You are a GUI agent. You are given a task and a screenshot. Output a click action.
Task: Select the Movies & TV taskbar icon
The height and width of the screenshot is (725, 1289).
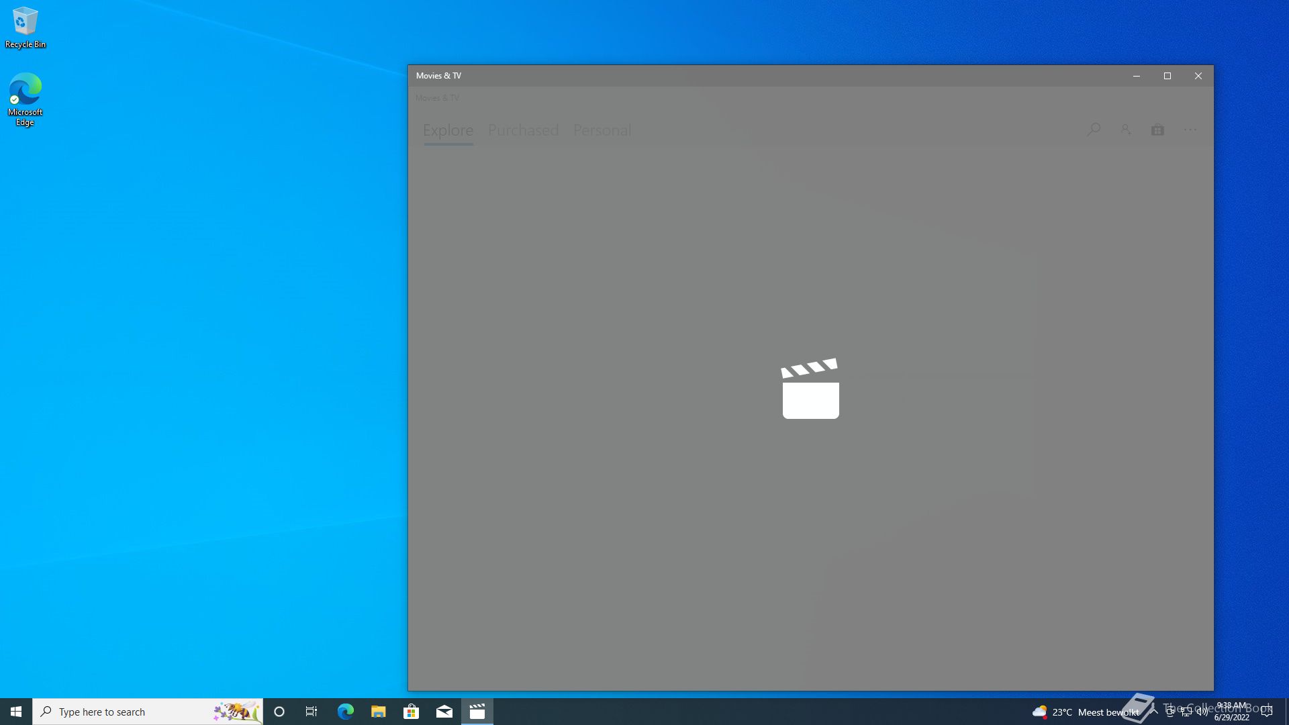477,712
